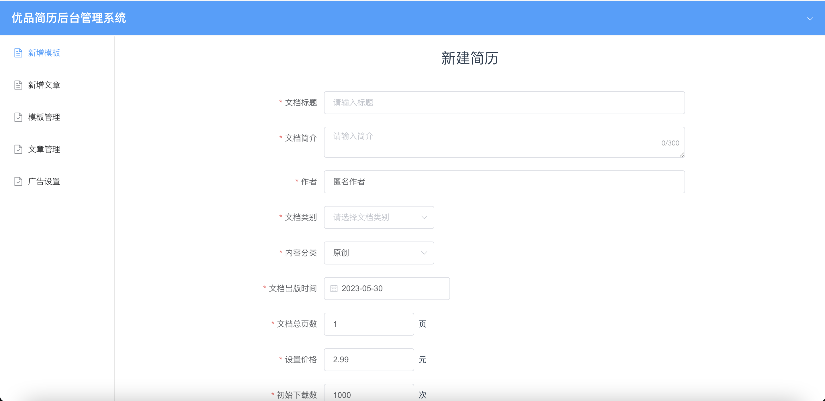Click the 文档总页数 field label
This screenshot has width=825, height=401.
(297, 324)
